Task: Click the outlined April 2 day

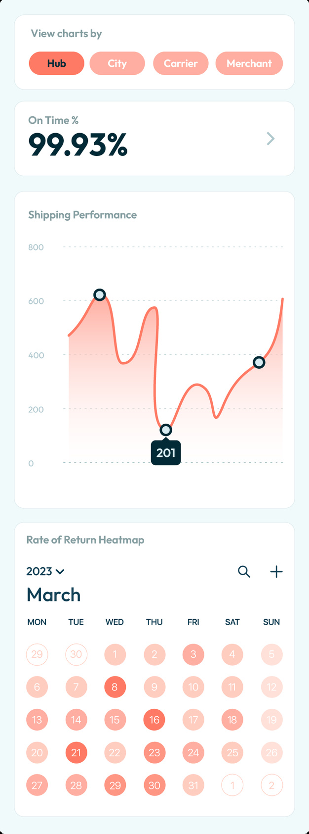Action: point(271,785)
